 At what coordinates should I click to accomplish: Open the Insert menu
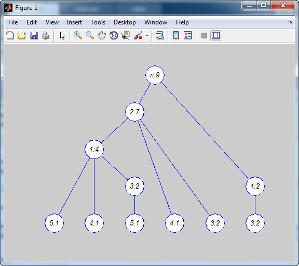coord(74,22)
